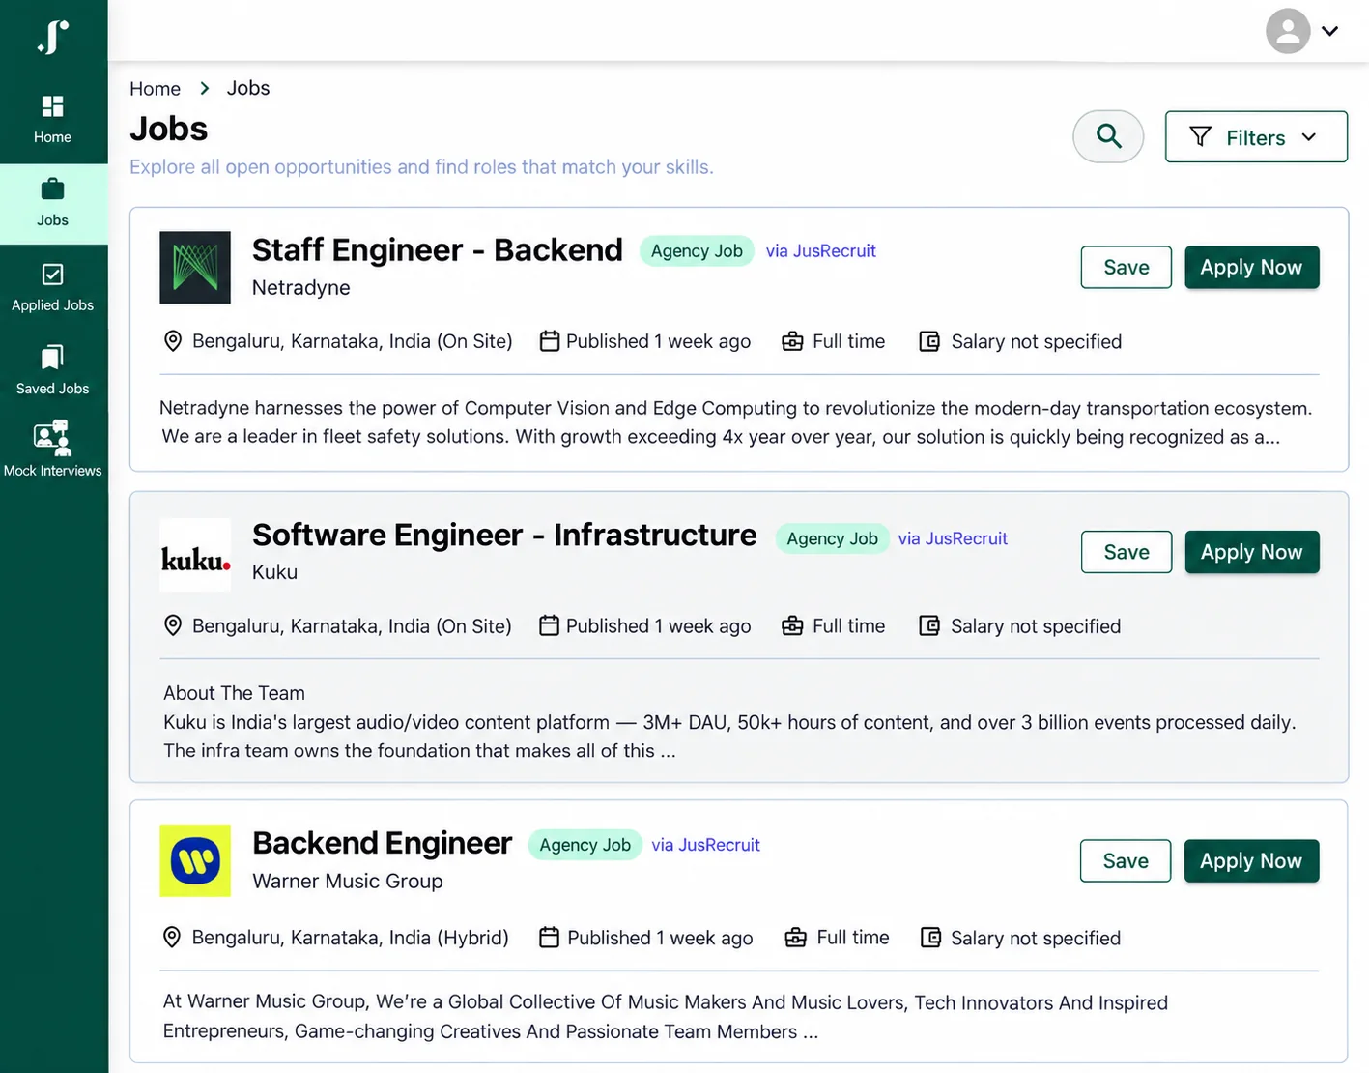Click the user avatar icon
This screenshot has height=1073, width=1369.
click(1288, 31)
